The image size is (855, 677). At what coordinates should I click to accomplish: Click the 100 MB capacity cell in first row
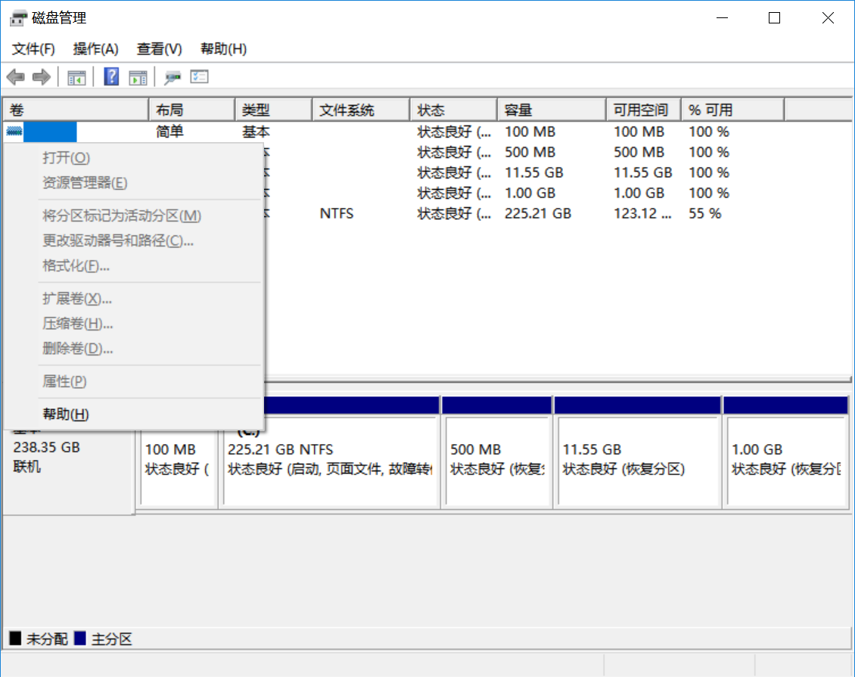(530, 132)
